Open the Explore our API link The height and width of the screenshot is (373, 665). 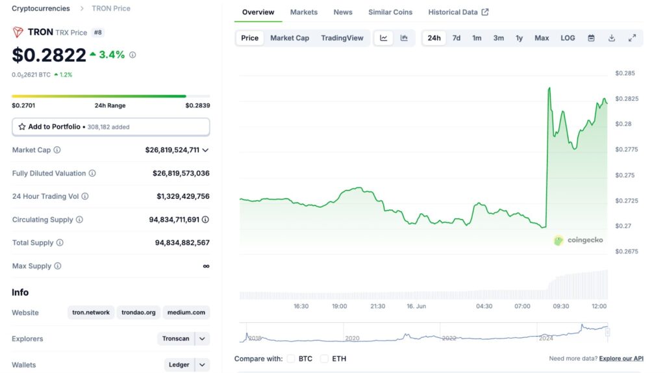pyautogui.click(x=621, y=359)
